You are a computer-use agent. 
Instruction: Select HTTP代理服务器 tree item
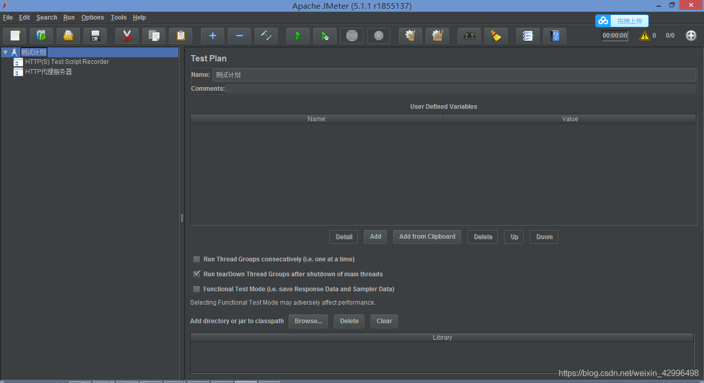[x=48, y=72]
